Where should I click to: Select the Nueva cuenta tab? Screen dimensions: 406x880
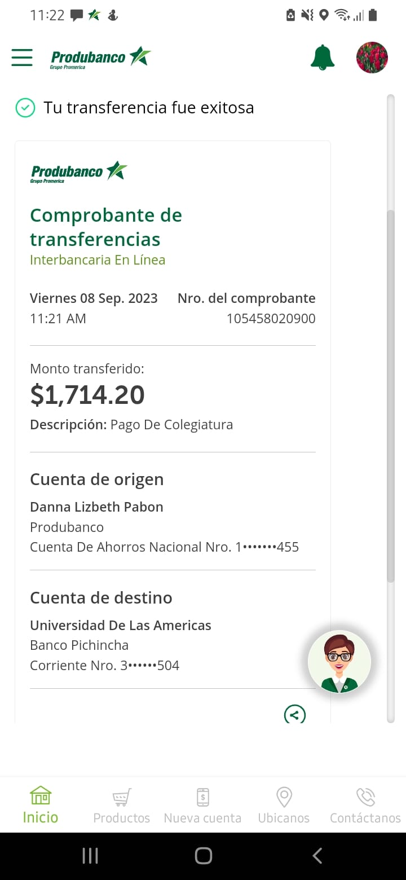[202, 806]
